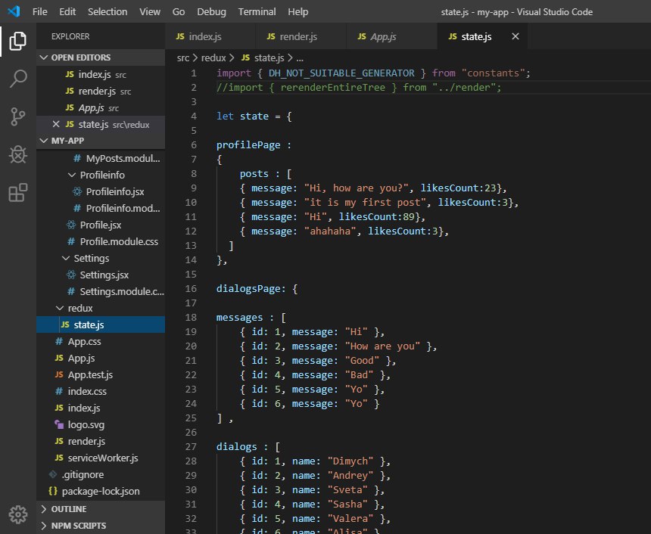Open the Explorer view in activity bar
651x534 pixels.
(x=17, y=42)
